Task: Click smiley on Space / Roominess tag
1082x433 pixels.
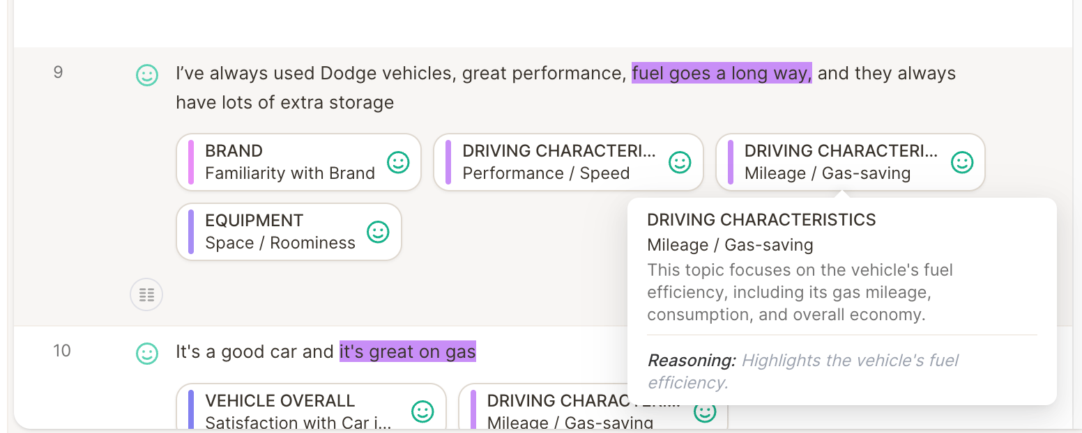Action: (x=378, y=232)
